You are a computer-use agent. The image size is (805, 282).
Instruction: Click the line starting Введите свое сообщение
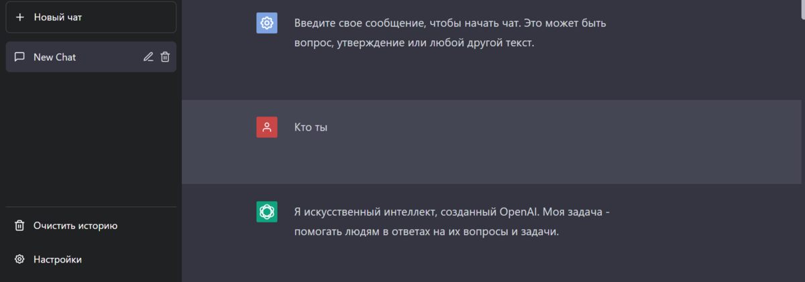(450, 23)
